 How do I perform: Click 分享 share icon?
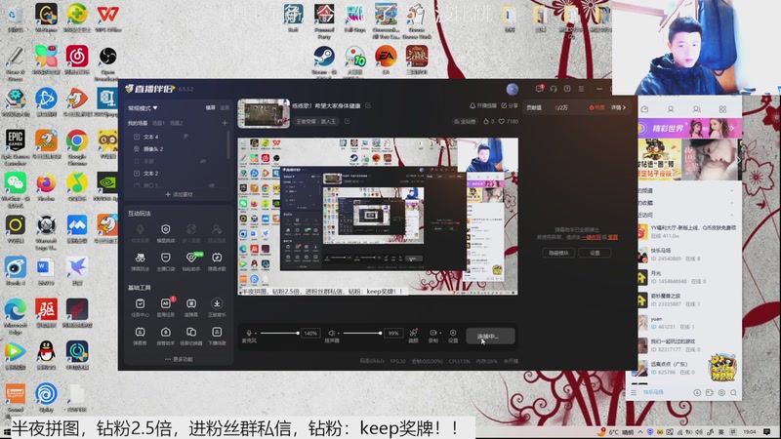tap(510, 105)
